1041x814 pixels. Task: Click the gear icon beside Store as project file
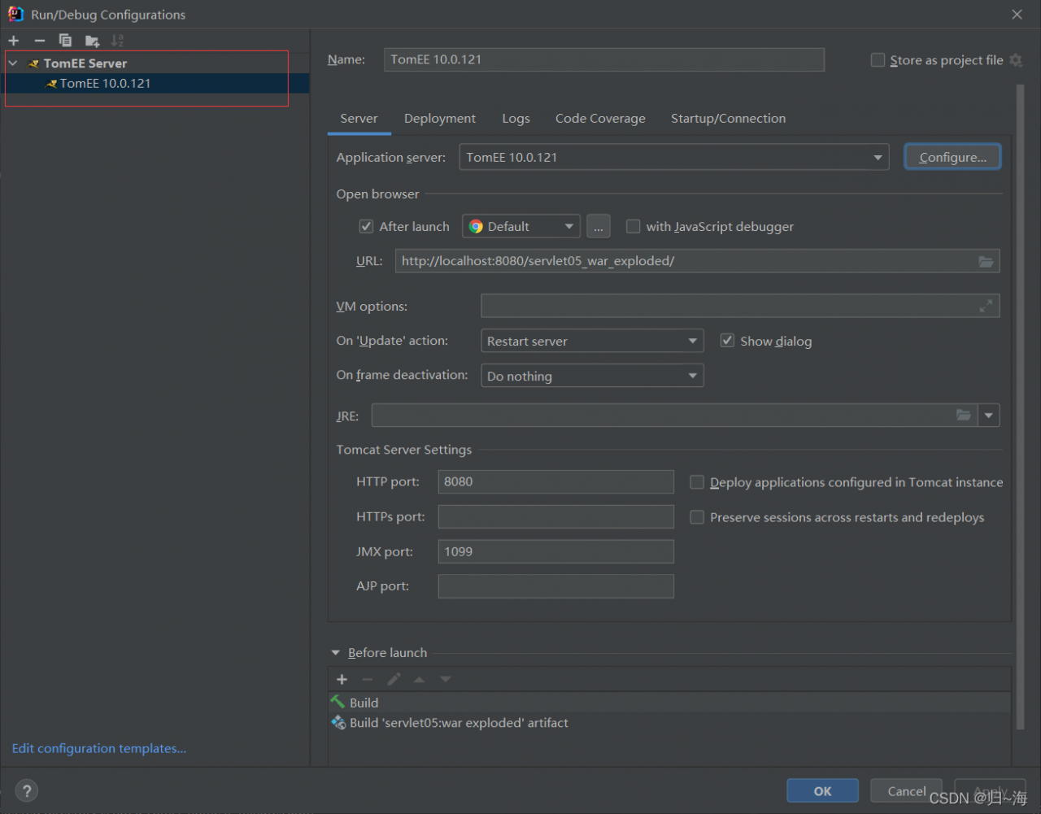[x=1016, y=60]
